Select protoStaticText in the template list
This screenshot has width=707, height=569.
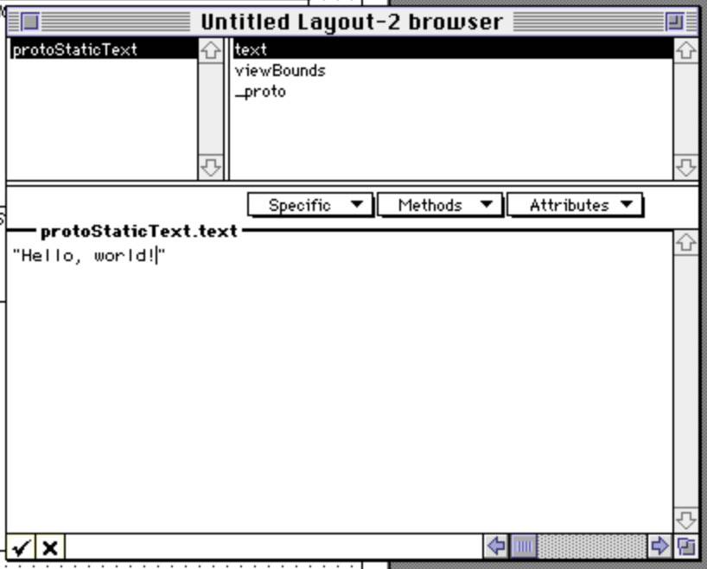pyautogui.click(x=75, y=50)
